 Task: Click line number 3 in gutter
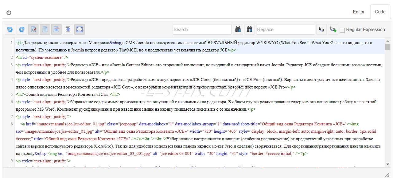(12, 65)
